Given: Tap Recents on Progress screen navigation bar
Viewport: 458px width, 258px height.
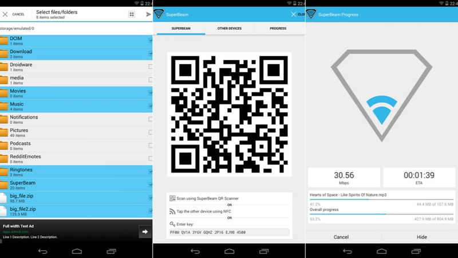Looking at the screenshot, I should (416, 251).
